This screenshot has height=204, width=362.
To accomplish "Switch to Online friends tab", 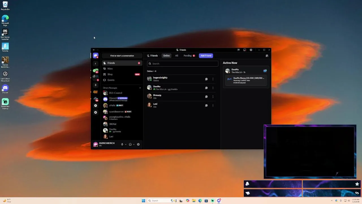I will coord(166,56).
